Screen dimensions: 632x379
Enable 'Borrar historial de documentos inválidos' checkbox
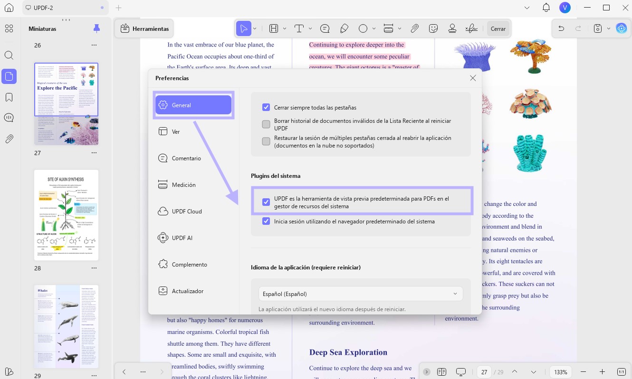coord(266,124)
